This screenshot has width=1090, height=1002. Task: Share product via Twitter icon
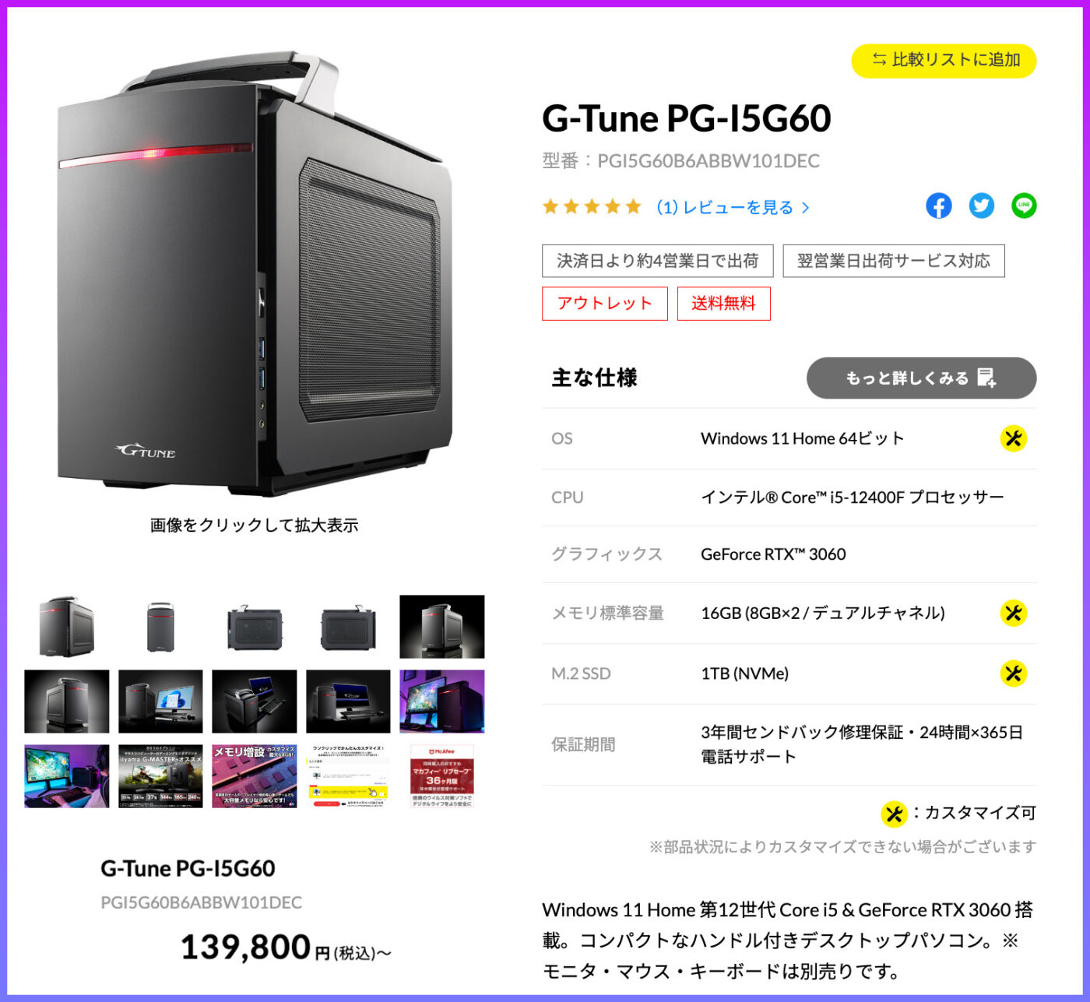[981, 206]
